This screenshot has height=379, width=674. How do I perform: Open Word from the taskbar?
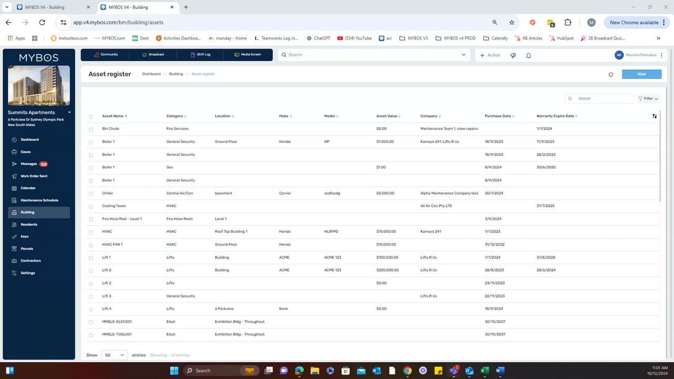pos(500,371)
